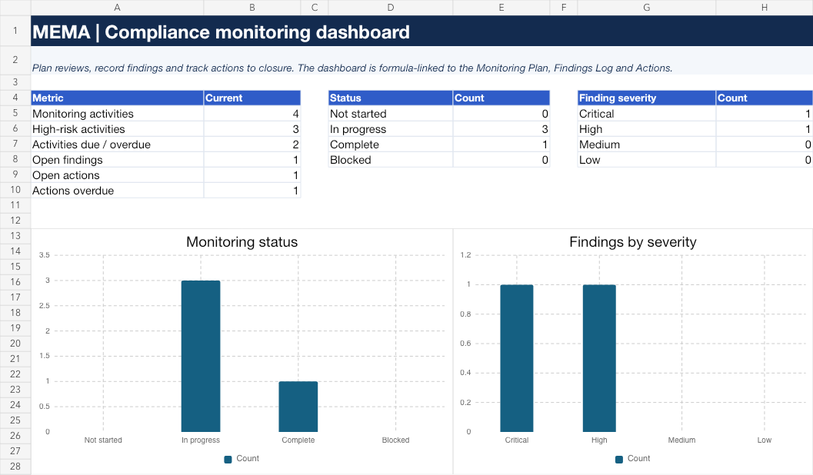Select column A header

117,7
